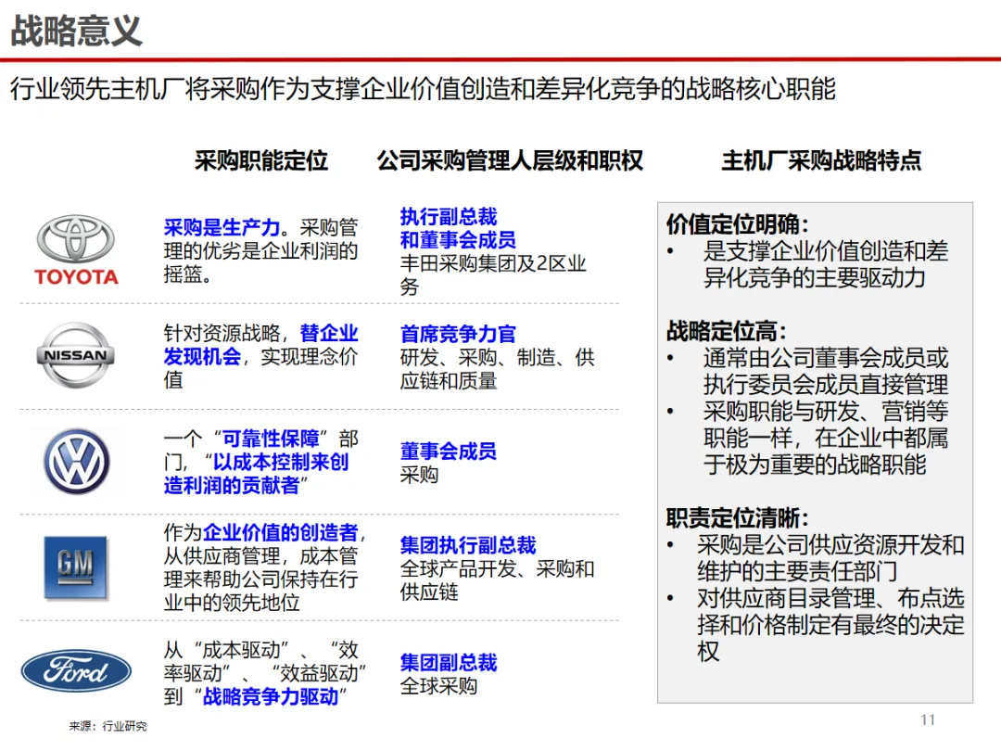Click the text 全球产品开发、采购和供应链
The image size is (1001, 751).
(498, 579)
